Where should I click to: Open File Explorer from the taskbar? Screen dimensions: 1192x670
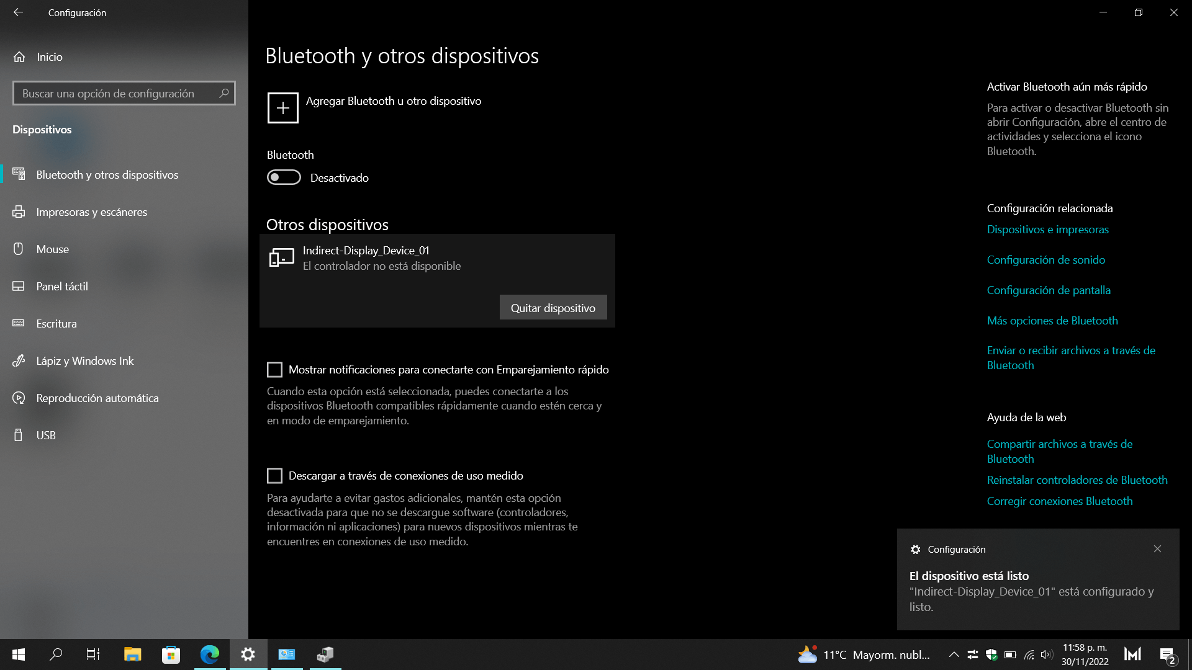coord(132,654)
